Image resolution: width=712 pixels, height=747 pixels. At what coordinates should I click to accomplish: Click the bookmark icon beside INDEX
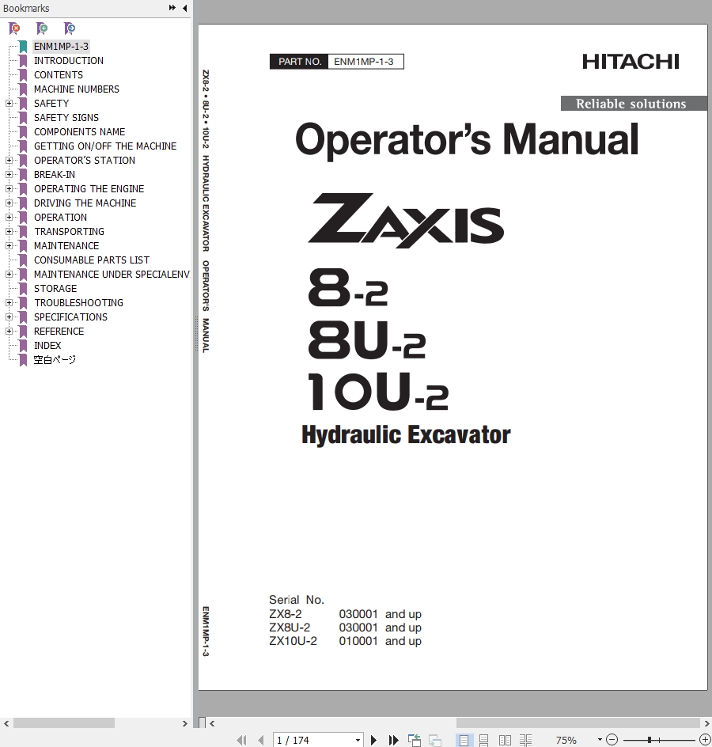tap(23, 346)
